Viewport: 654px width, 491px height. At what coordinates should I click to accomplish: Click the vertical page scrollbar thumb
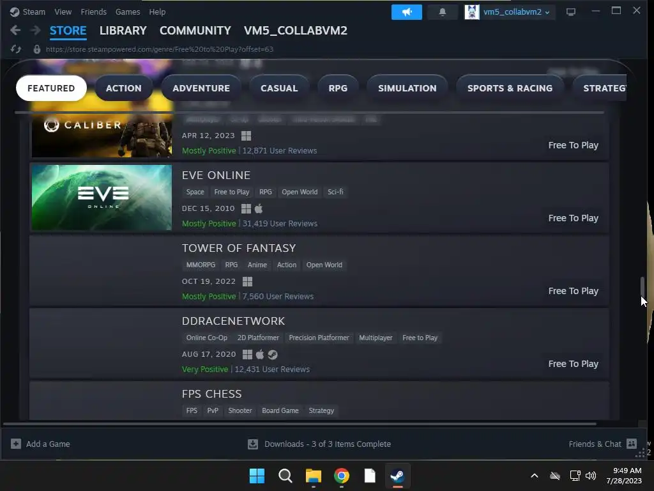(x=643, y=287)
